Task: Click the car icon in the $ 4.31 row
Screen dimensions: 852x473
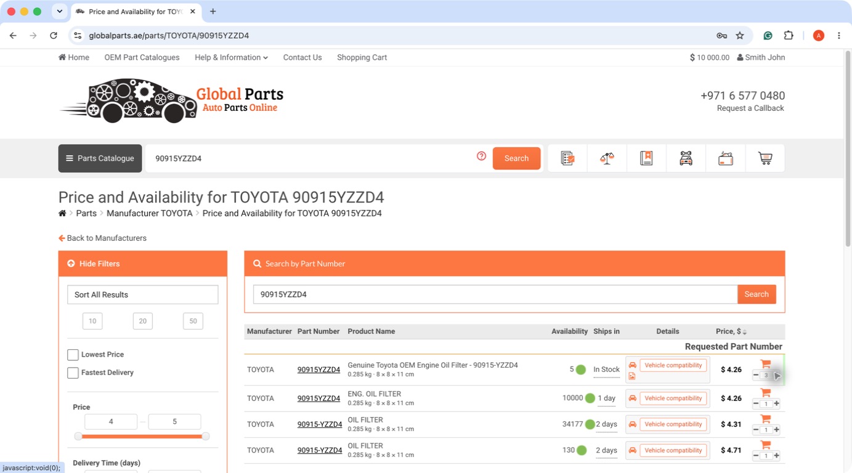Action: [632, 424]
